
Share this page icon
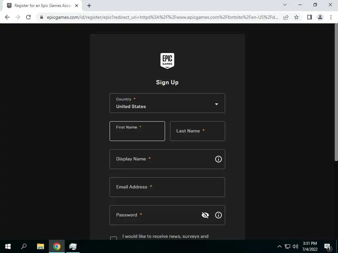(286, 17)
